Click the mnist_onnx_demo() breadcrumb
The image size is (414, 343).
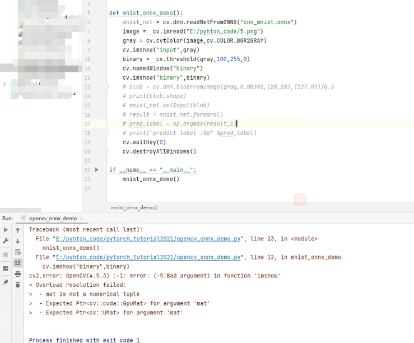(x=134, y=207)
